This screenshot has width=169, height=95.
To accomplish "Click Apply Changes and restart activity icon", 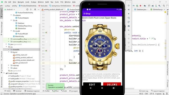I will click(137, 6).
